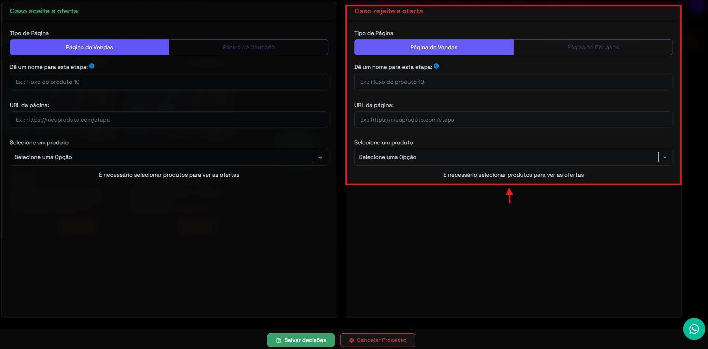This screenshot has width=708, height=349.
Task: Select Página de Vendas under Caso aceite a oferta
Action: 89,47
